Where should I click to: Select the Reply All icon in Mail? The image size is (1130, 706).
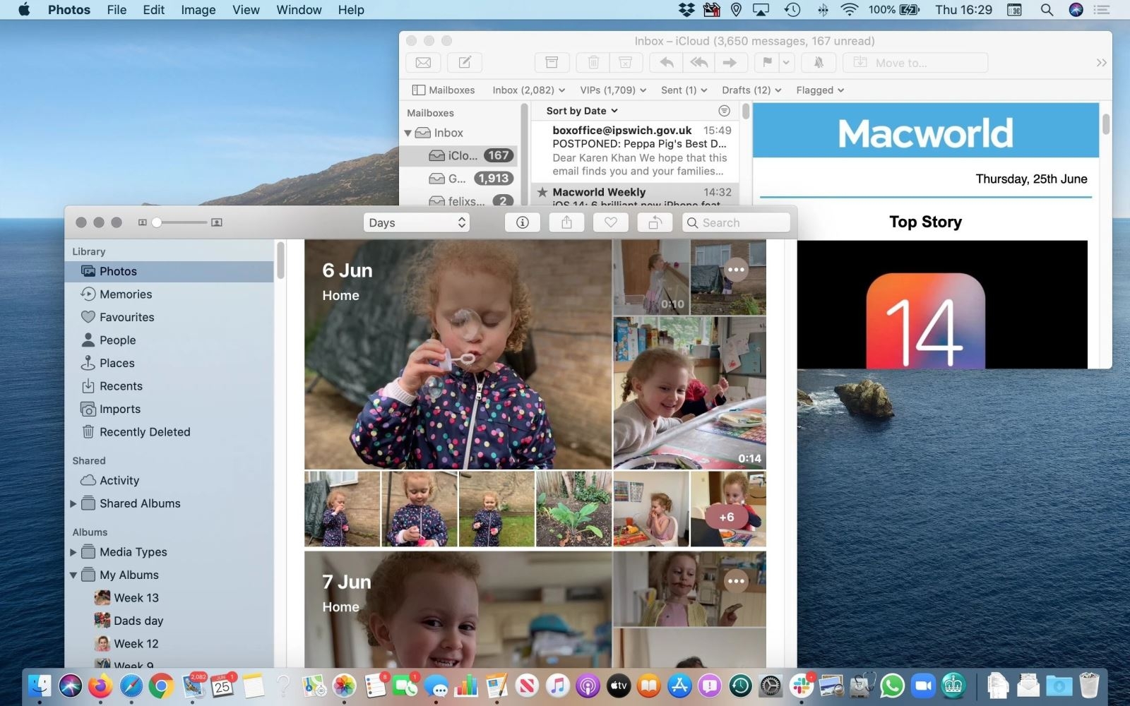tap(698, 62)
